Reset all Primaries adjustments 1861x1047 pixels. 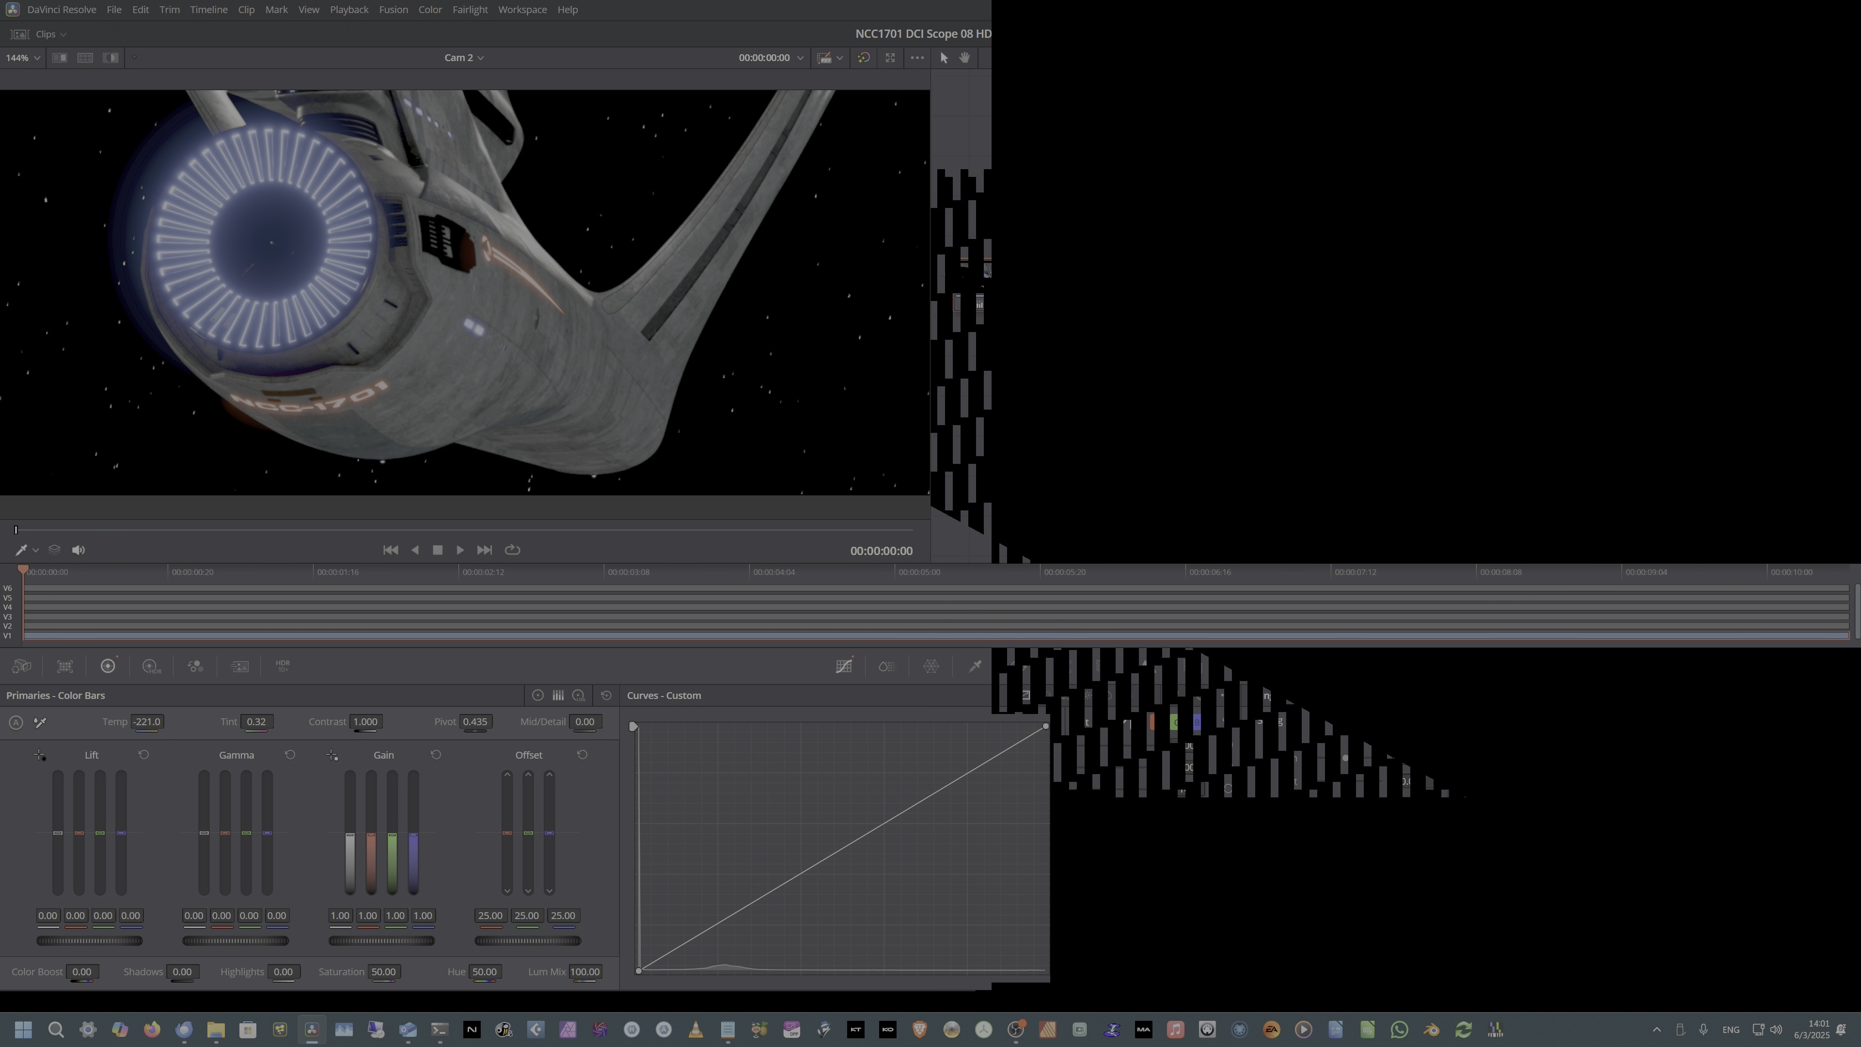(606, 695)
